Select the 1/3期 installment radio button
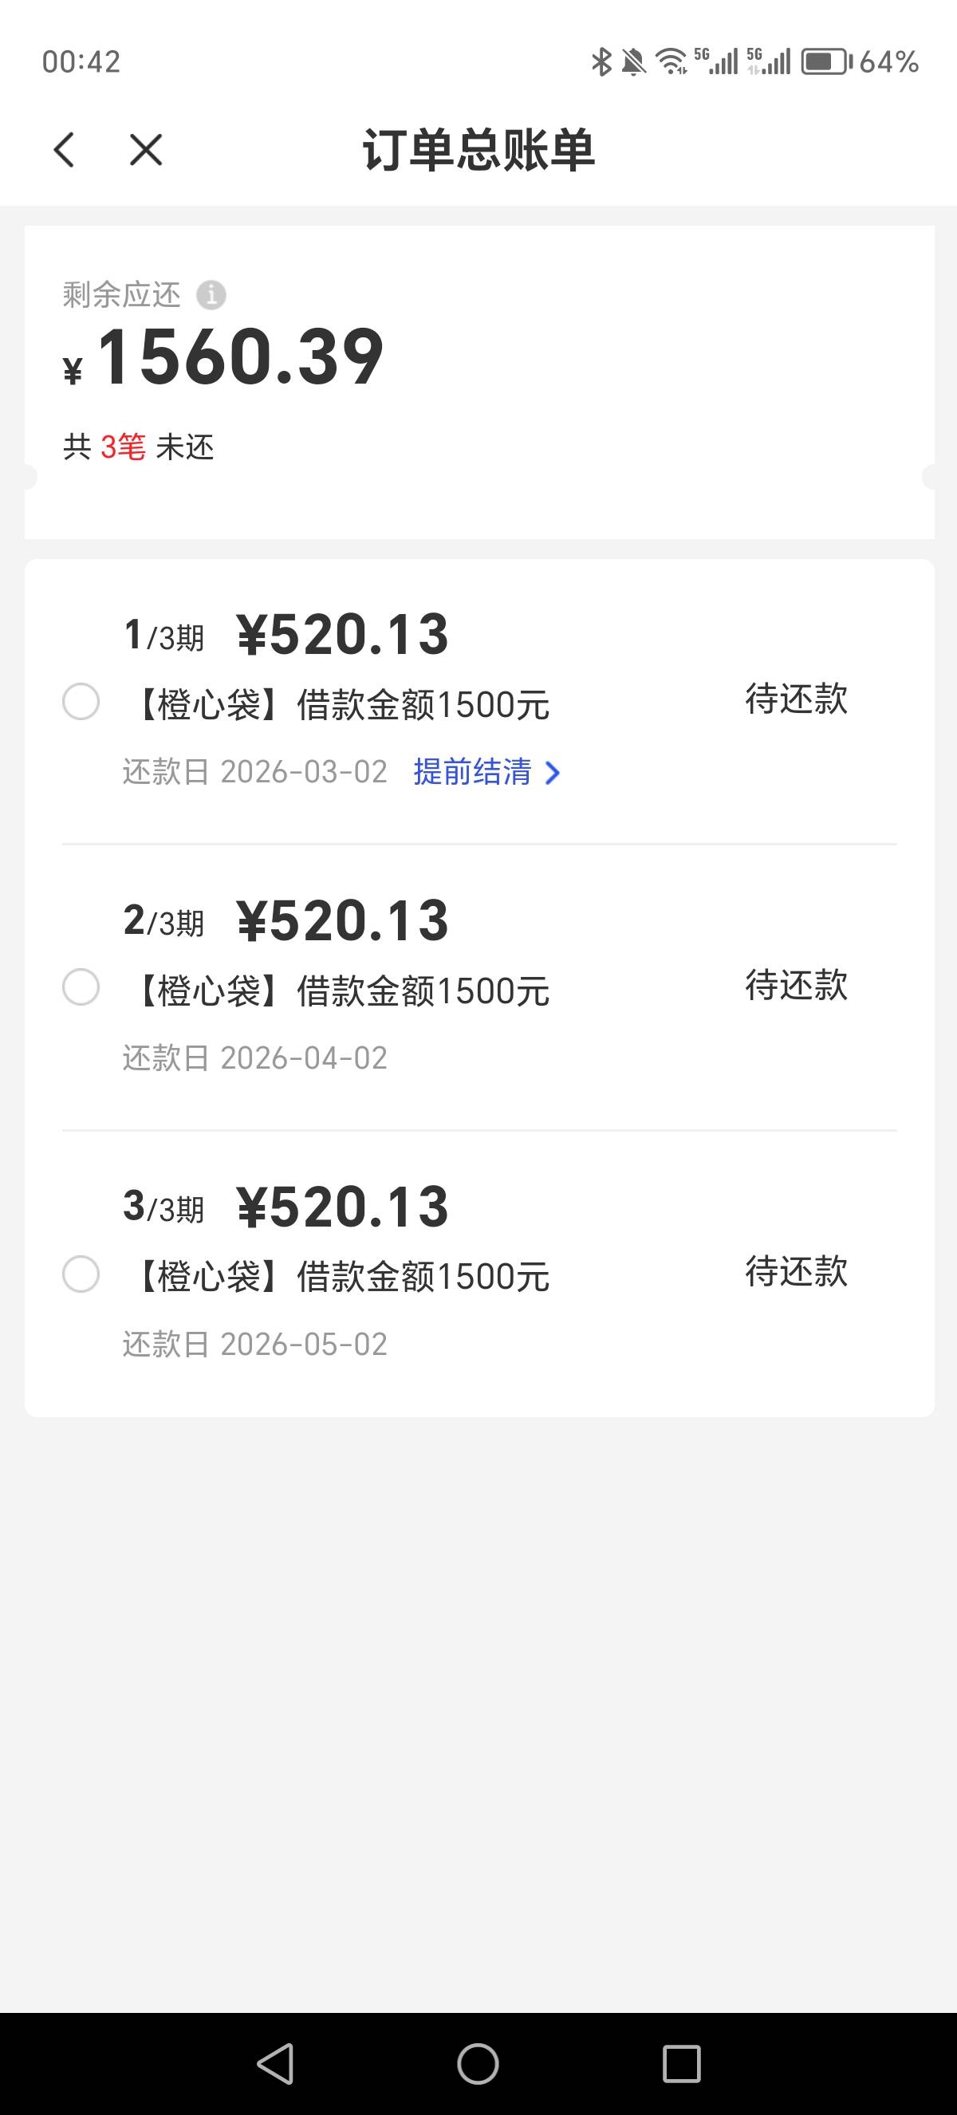957x2115 pixels. point(81,702)
